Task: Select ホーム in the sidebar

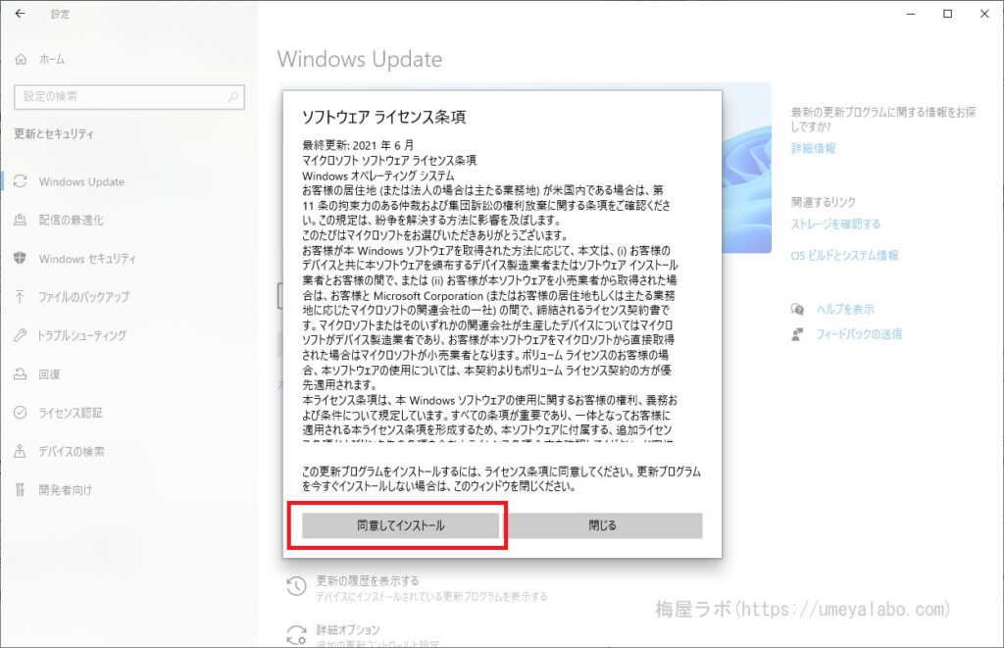Action: pyautogui.click(x=52, y=60)
